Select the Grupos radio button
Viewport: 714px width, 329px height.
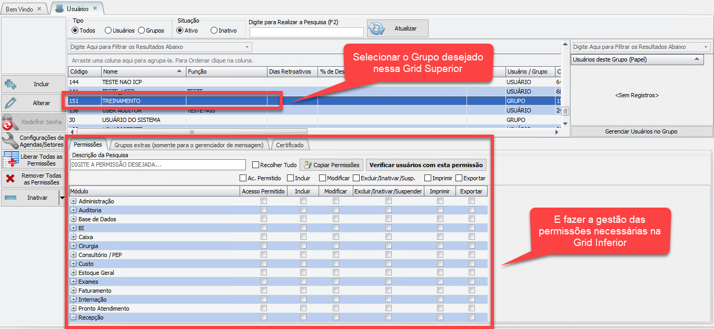click(x=142, y=30)
